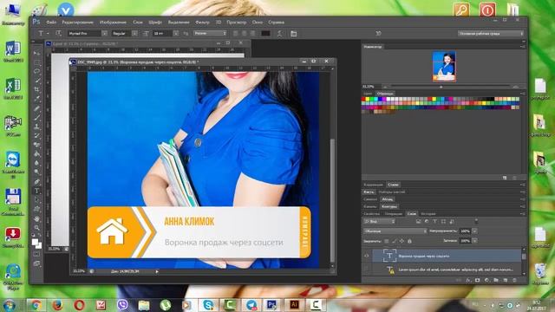Open the anti-aliasing method dropdown

point(210,33)
